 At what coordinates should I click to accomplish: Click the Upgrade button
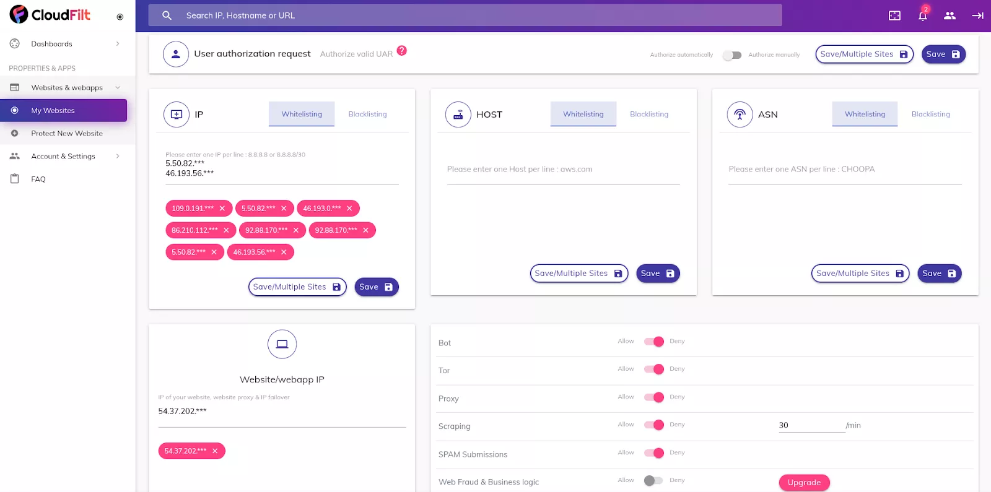[804, 483]
